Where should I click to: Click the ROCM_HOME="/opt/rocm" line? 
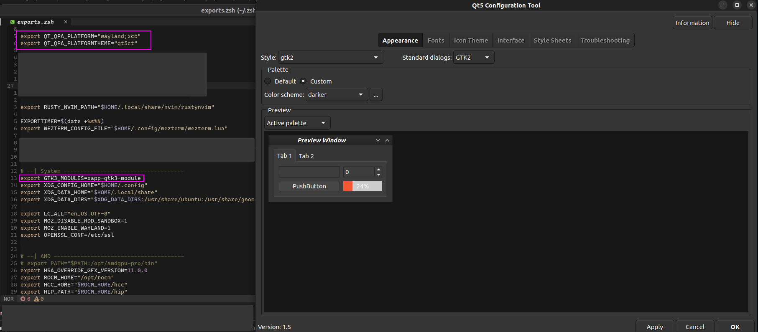(x=67, y=278)
